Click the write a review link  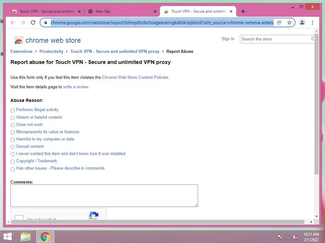pos(76,87)
